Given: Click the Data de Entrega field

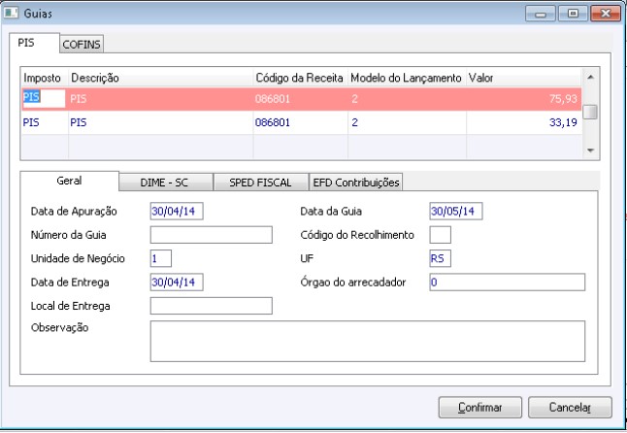Looking at the screenshot, I should point(177,282).
